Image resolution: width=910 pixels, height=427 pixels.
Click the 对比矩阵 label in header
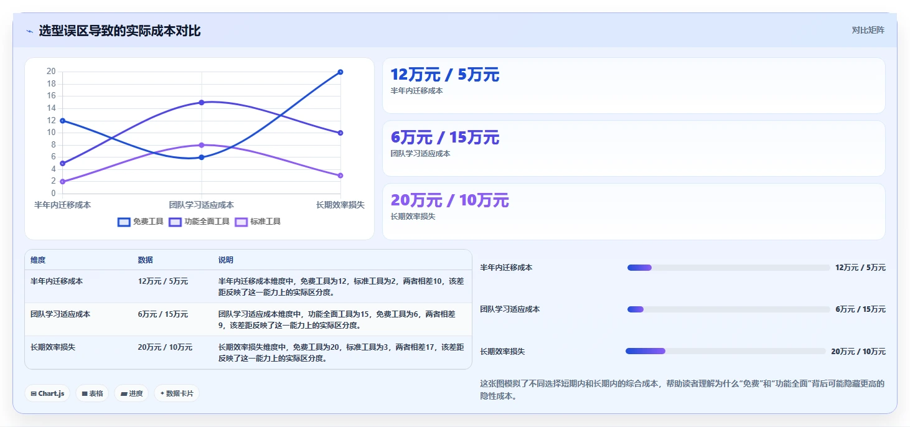point(868,30)
